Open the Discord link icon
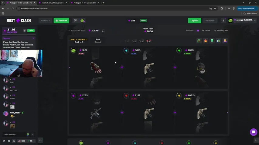 (9, 141)
